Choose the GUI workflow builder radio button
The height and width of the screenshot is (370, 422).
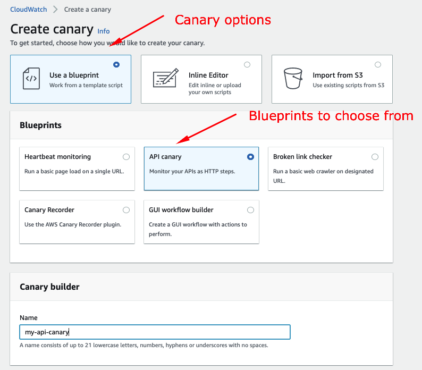click(250, 210)
